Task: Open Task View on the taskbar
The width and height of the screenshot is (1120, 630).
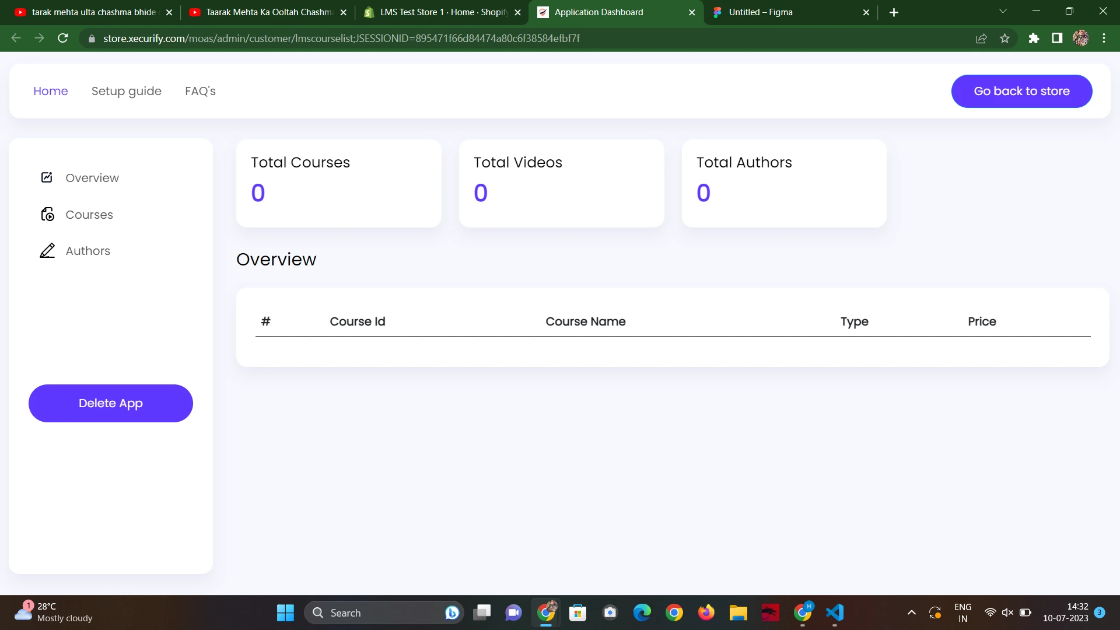Action: coord(482,612)
